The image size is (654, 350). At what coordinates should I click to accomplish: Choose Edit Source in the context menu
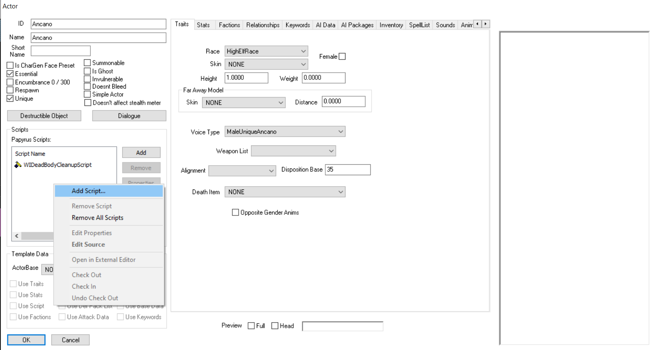point(88,244)
